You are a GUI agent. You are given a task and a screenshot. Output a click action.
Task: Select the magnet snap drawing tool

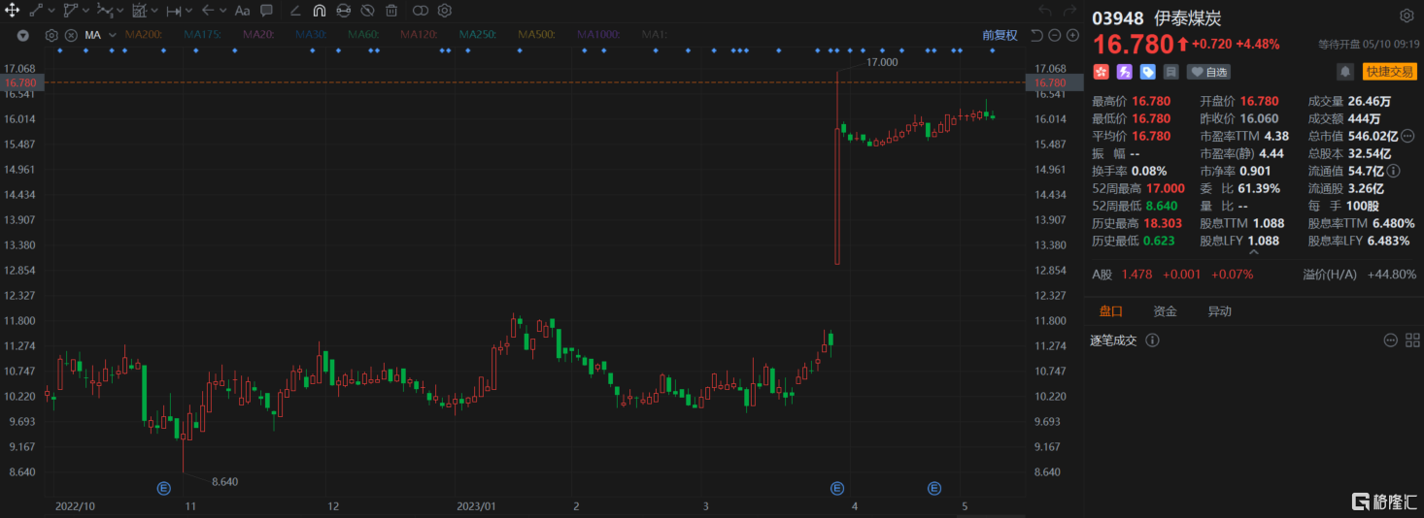[320, 11]
